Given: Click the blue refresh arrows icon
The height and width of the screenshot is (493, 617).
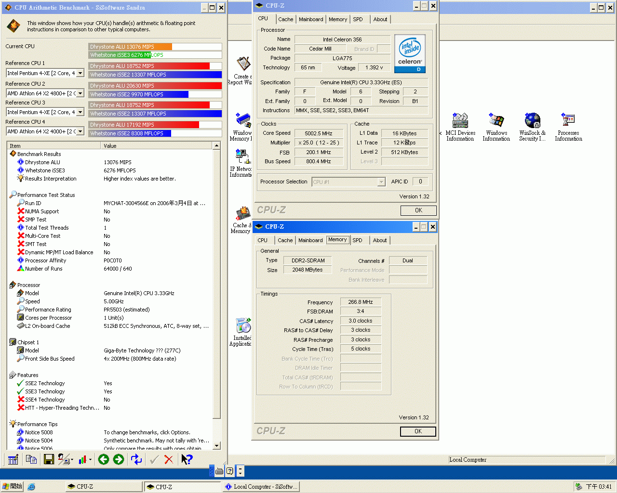Looking at the screenshot, I should coord(136,460).
